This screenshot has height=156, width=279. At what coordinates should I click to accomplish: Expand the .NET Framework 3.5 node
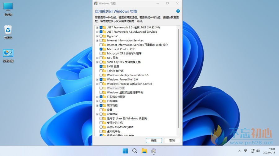(97, 27)
